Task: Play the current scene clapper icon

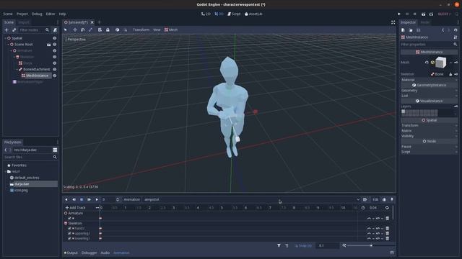Action: 424,14
